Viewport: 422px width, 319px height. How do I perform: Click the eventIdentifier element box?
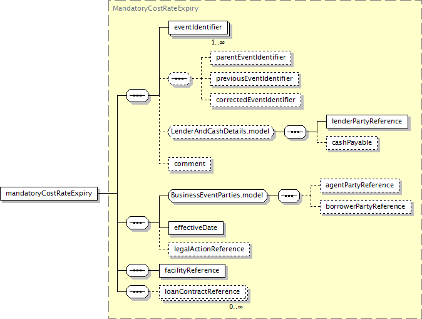[x=198, y=28]
